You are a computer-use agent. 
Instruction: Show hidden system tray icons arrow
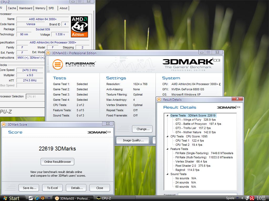(x=242, y=198)
